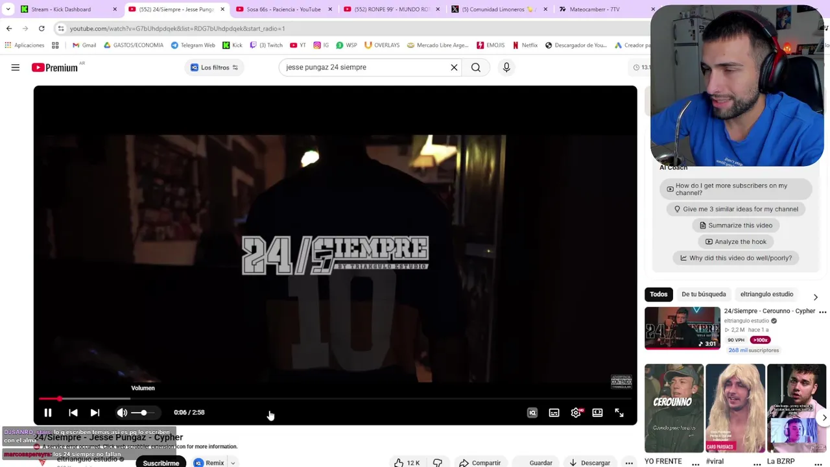The height and width of the screenshot is (467, 830).
Task: Open Aplicaciones bookmark
Action: tap(24, 45)
